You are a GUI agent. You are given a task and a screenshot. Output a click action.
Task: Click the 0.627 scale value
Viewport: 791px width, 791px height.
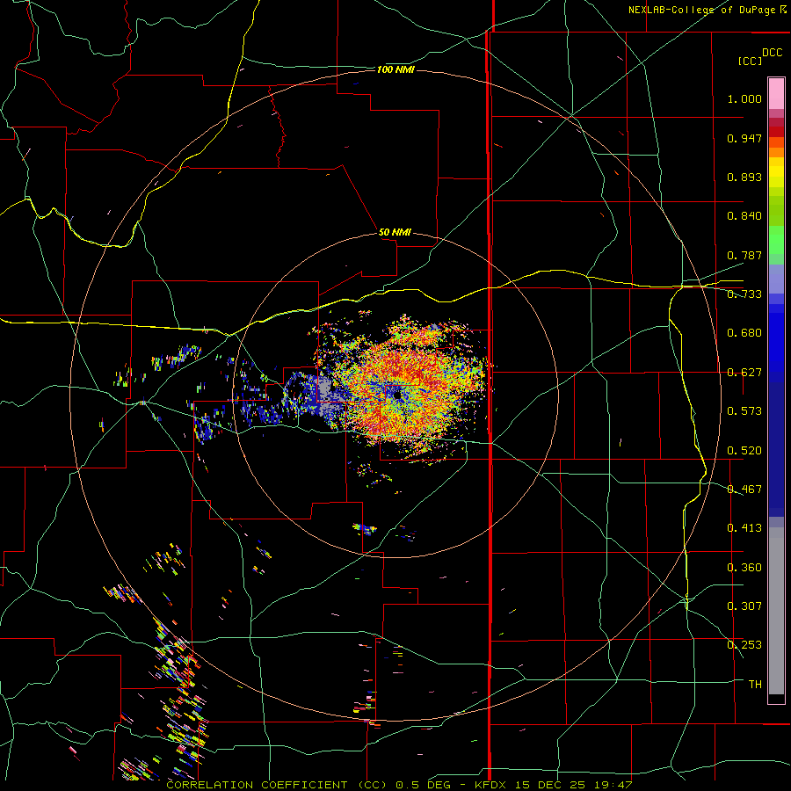pyautogui.click(x=744, y=373)
